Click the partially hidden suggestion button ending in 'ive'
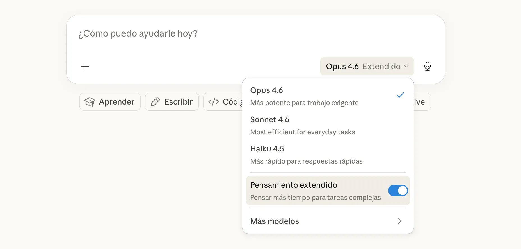The image size is (521, 249). pyautogui.click(x=422, y=102)
